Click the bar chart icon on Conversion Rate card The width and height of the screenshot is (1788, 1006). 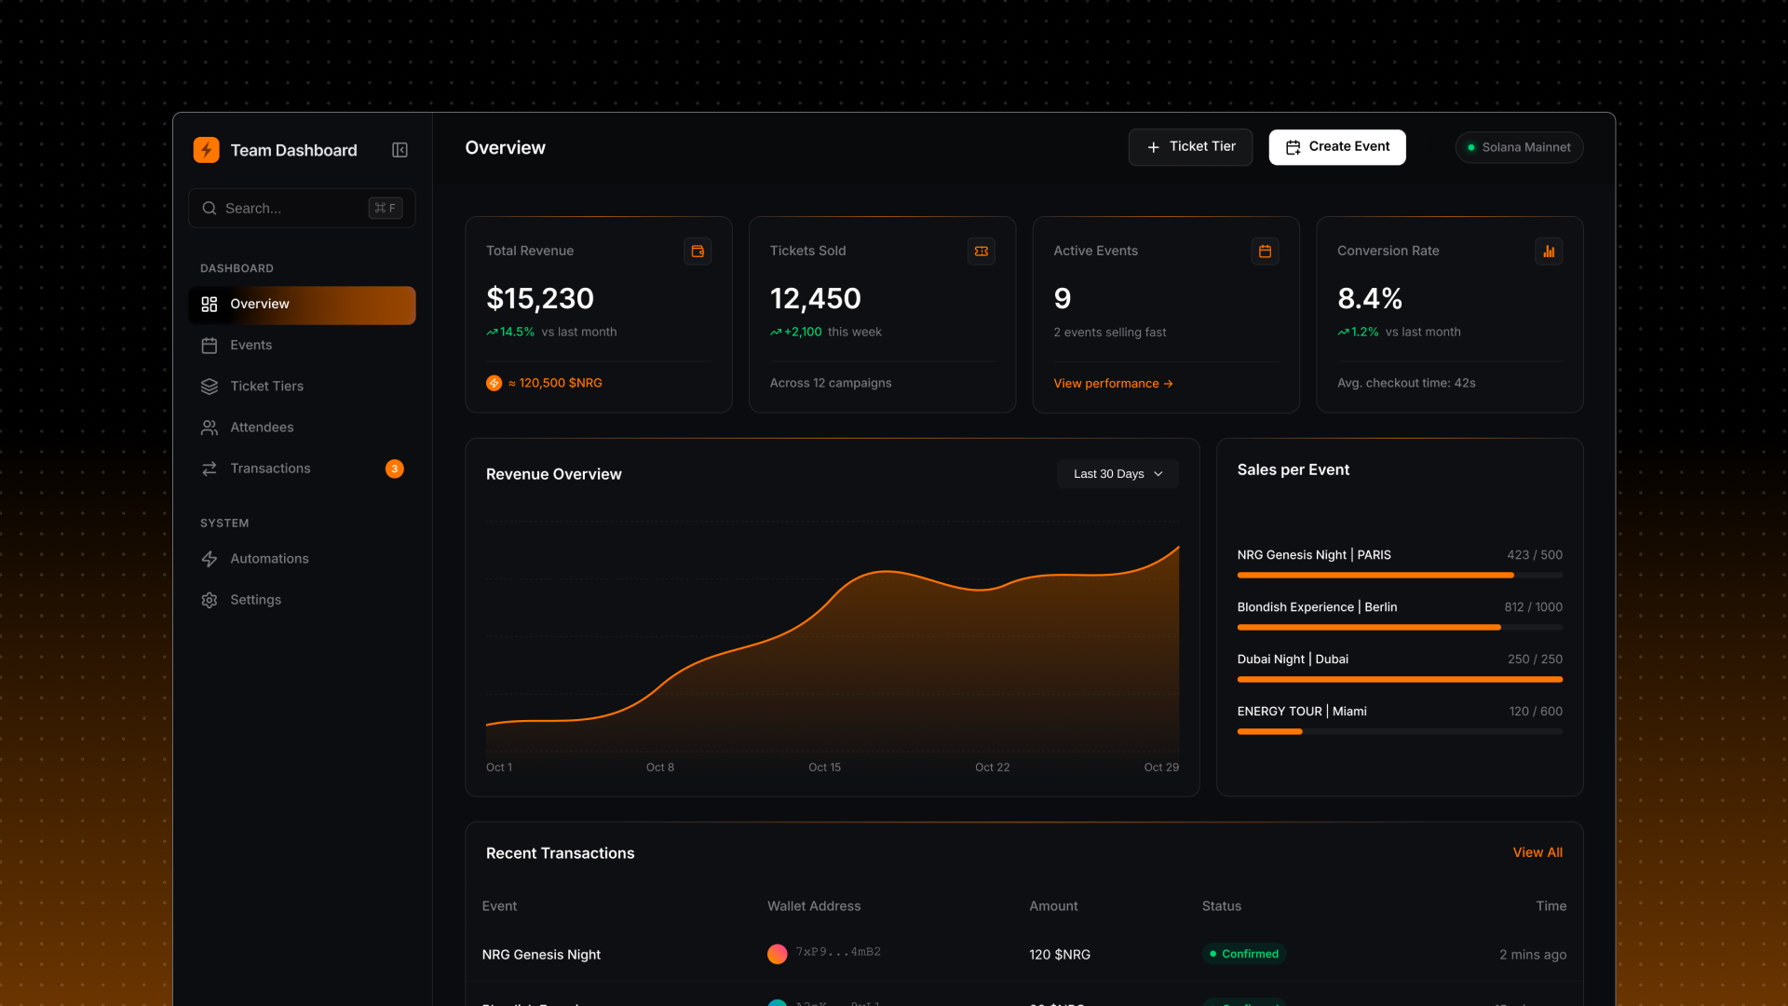pyautogui.click(x=1549, y=251)
